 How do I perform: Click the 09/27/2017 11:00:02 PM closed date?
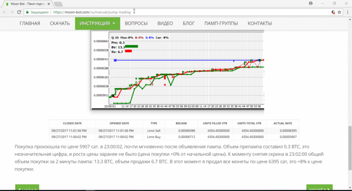click(69, 137)
